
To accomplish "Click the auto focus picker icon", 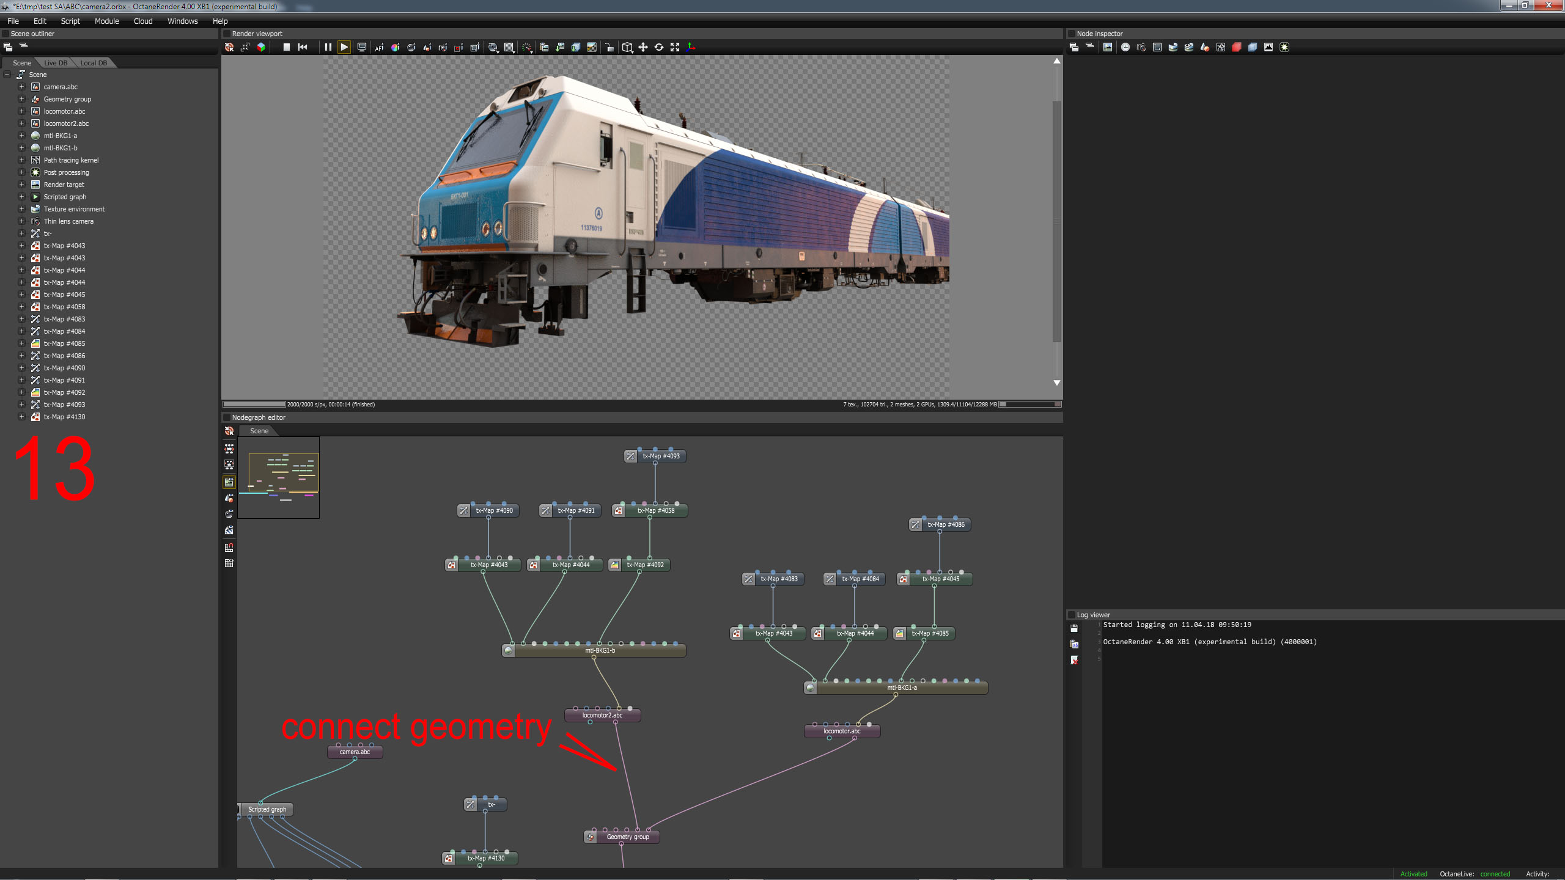I will 379,47.
